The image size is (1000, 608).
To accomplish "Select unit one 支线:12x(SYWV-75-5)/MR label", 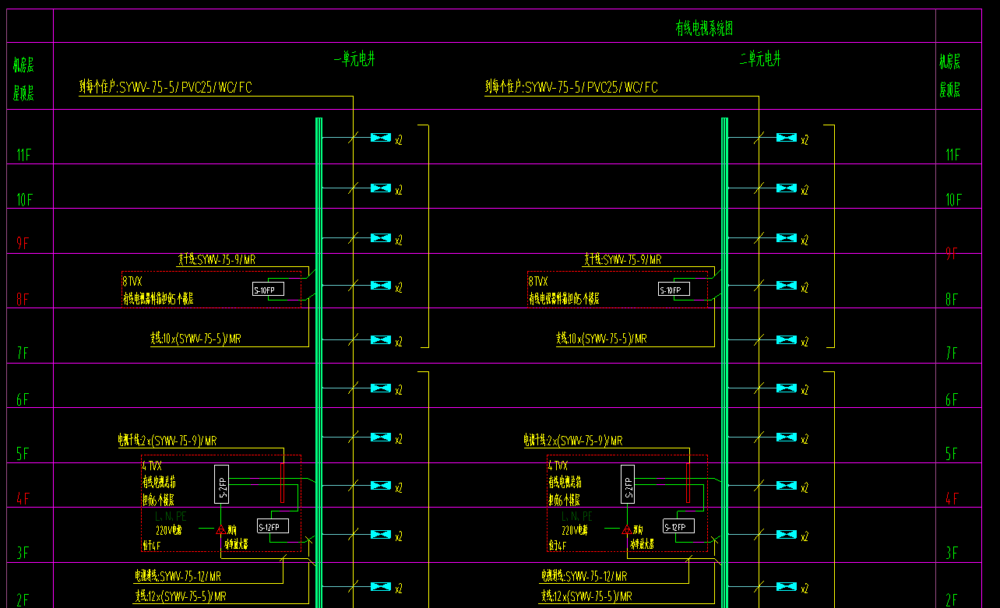I will coord(181,596).
